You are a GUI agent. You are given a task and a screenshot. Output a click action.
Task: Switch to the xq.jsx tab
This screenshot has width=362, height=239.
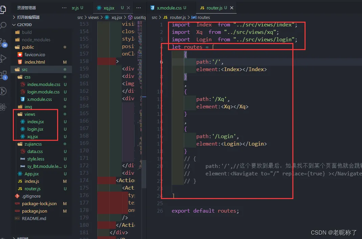point(108,8)
